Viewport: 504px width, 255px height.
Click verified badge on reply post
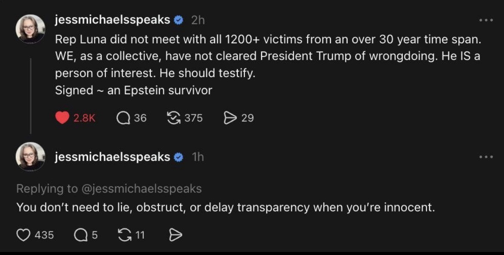(180, 157)
